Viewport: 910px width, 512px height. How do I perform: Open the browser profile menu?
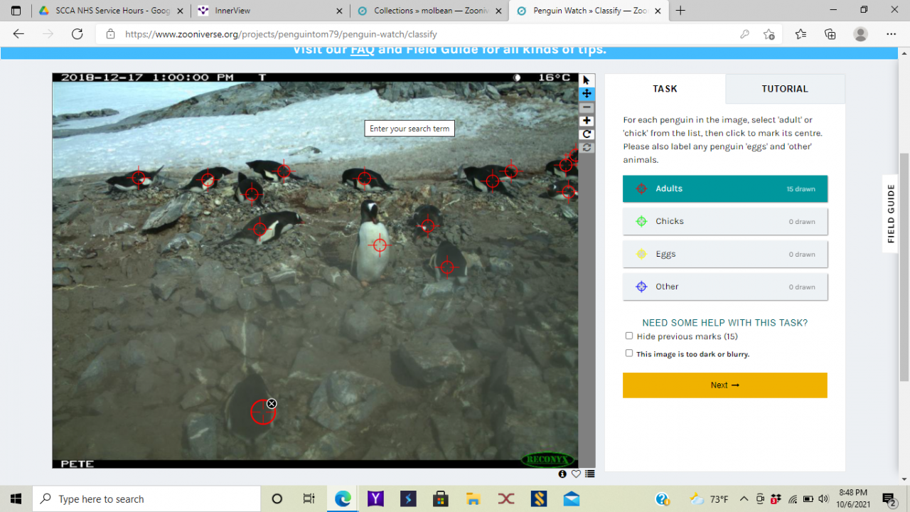[x=860, y=34]
